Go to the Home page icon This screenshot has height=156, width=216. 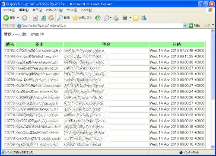[51, 18]
